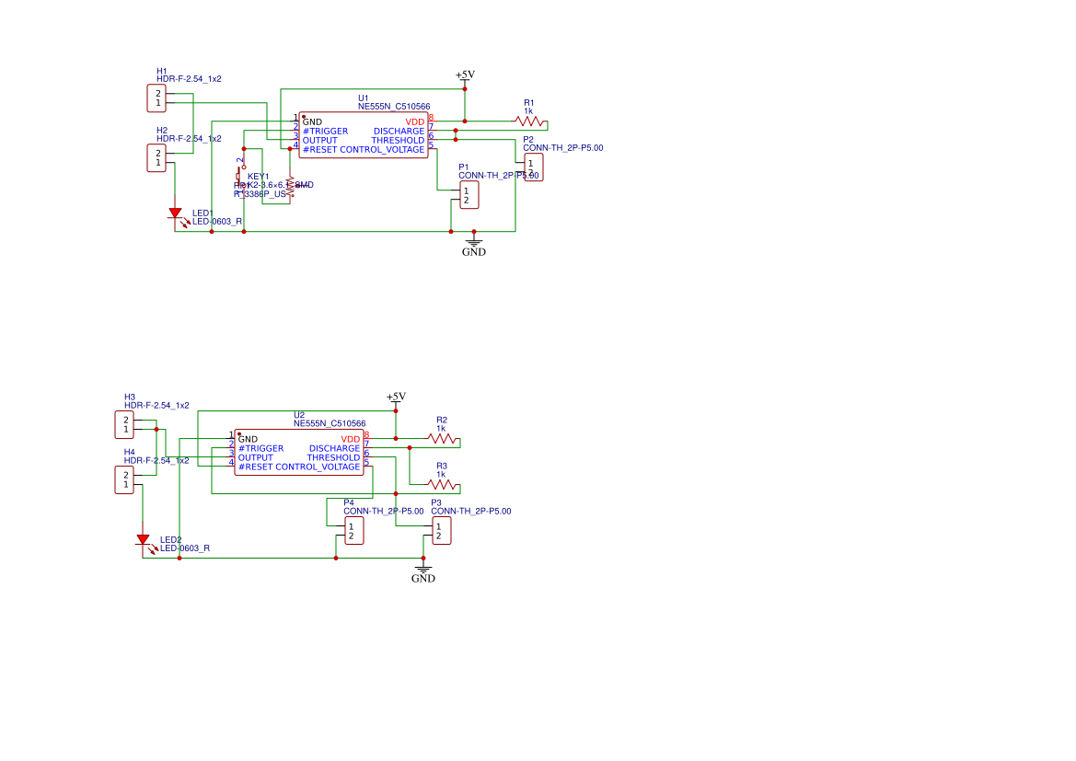Click the VDD pin label on U1

pyautogui.click(x=415, y=122)
